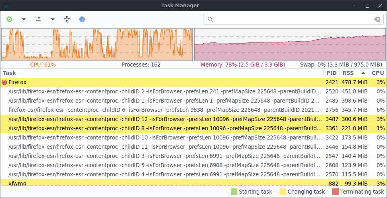Open the dropdown arrow next to execute icon

(x=24, y=19)
